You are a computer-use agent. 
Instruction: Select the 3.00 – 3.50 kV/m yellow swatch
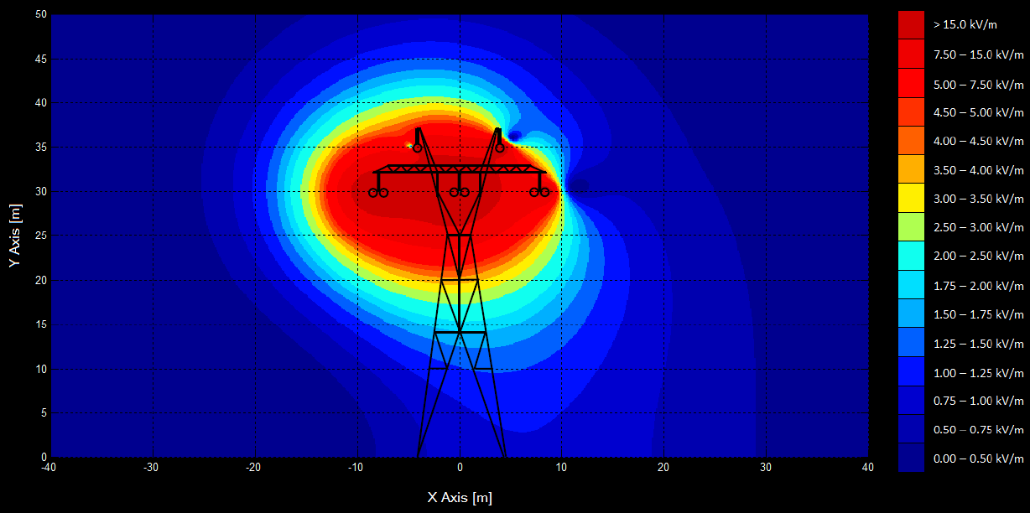[911, 198]
